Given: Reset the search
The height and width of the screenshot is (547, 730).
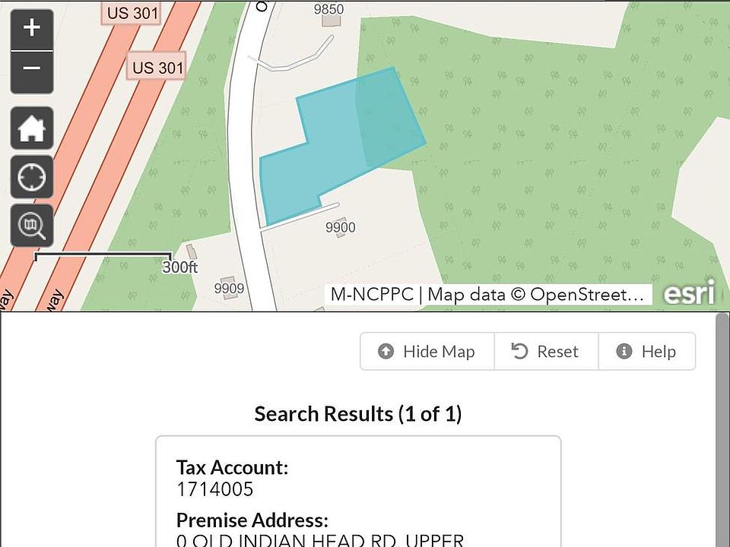Looking at the screenshot, I should click(546, 352).
